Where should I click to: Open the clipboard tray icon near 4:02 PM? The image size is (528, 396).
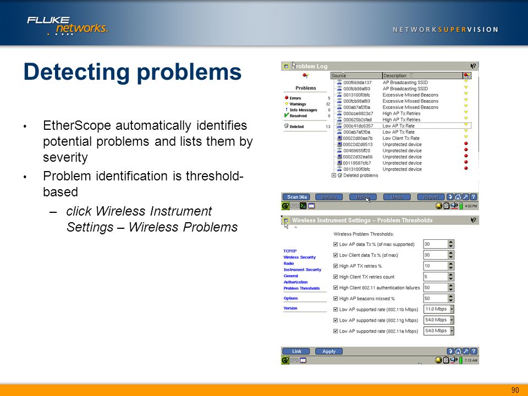[x=447, y=206]
